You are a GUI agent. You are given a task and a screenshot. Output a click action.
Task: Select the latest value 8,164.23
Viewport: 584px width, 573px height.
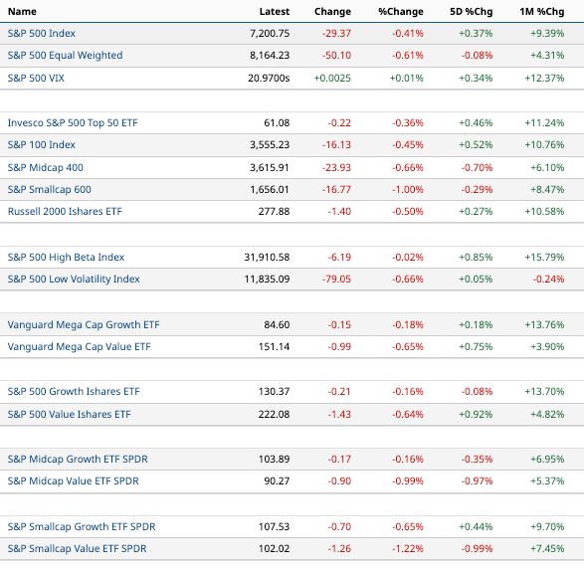[270, 55]
